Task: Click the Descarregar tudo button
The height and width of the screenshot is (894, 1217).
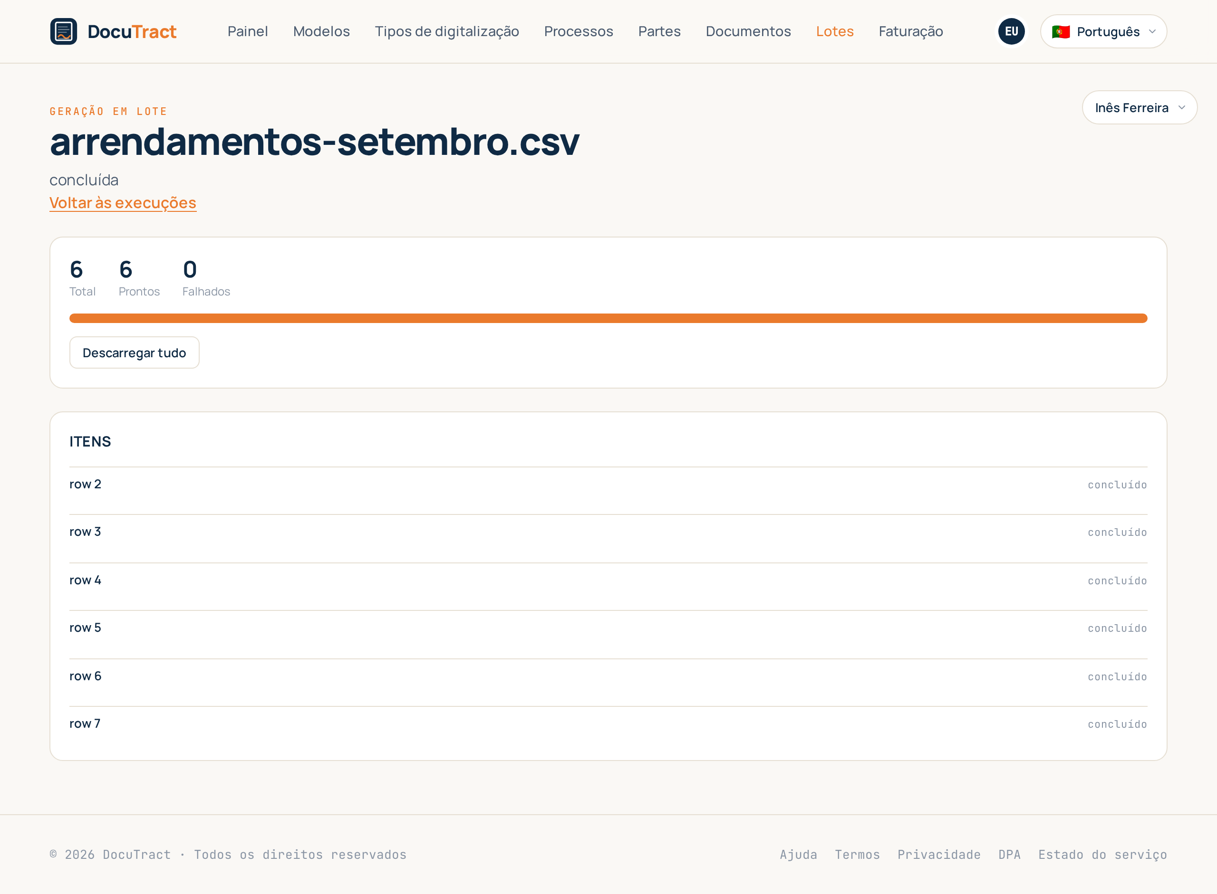Action: 135,352
